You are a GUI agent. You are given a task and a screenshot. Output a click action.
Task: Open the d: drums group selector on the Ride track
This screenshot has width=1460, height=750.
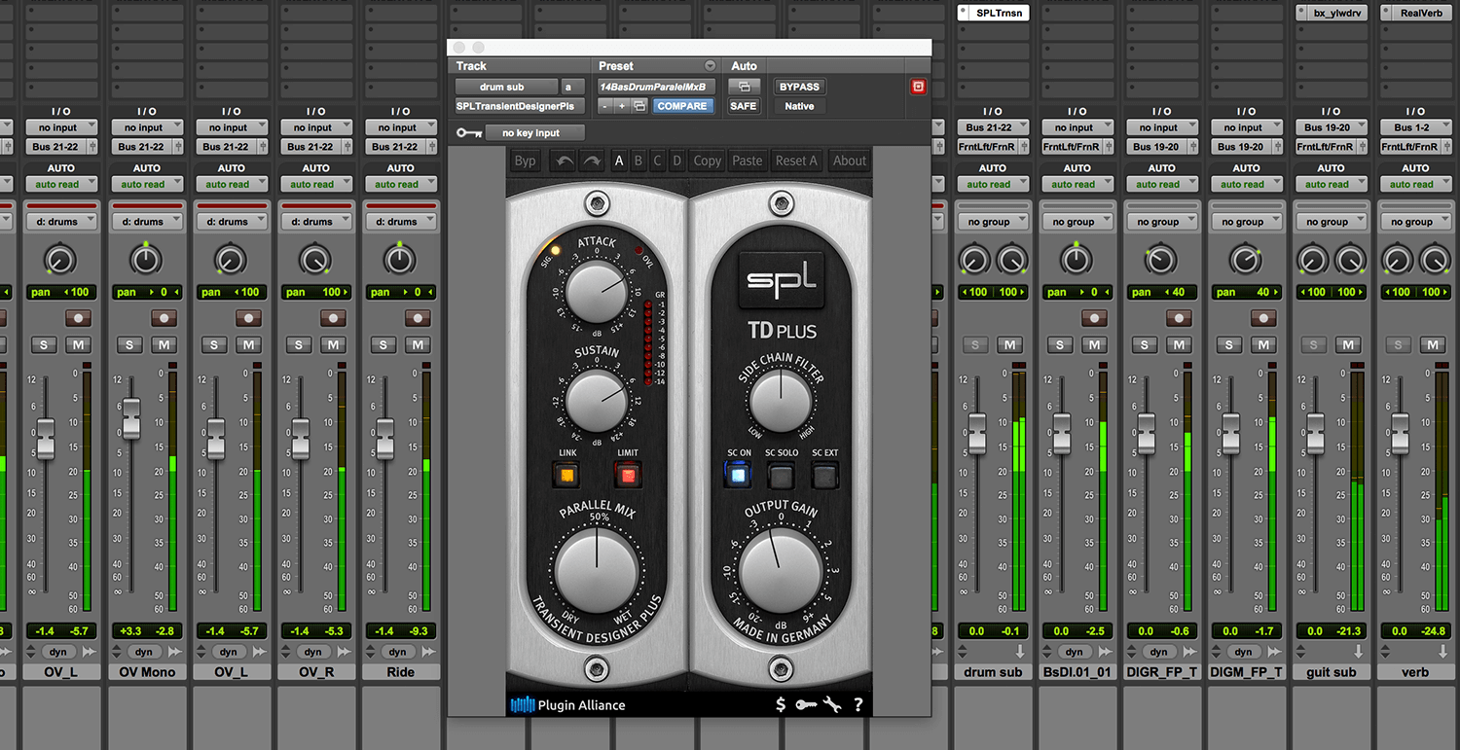[400, 222]
